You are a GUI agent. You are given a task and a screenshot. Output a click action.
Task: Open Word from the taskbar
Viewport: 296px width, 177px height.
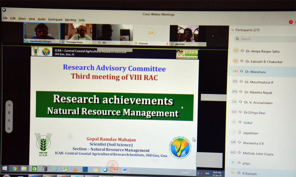click(x=125, y=170)
